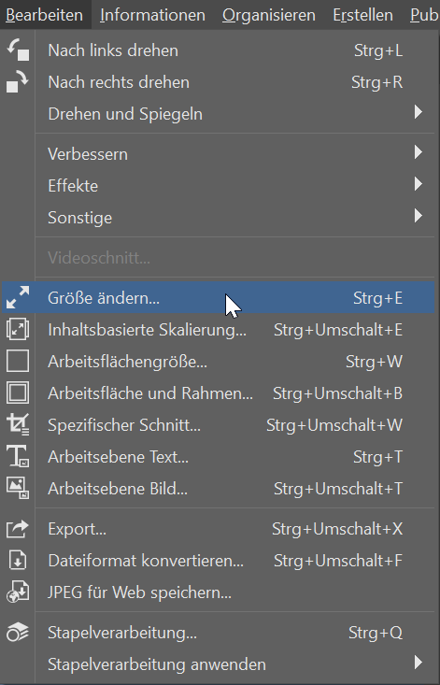Expand the Stapelverarbeitung anwenden submenu arrow

pos(419,663)
